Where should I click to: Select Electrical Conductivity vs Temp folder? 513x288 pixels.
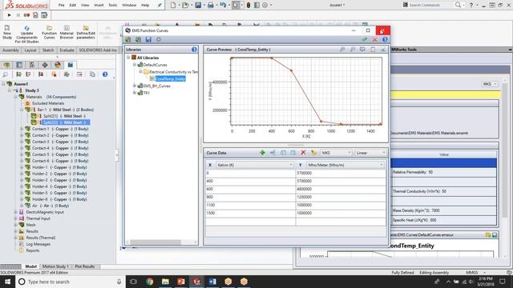coord(173,72)
